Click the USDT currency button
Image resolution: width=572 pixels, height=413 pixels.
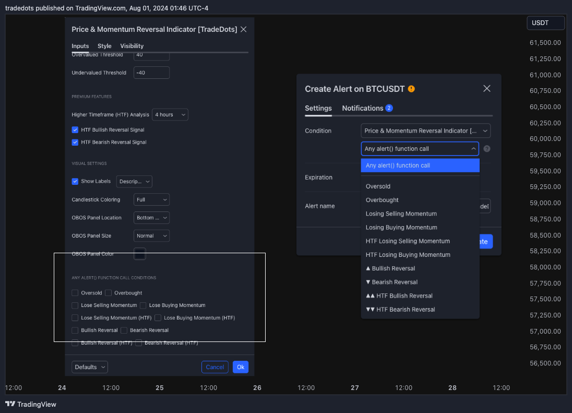point(546,23)
